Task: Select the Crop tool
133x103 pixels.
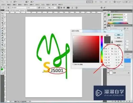Action: 2,23
